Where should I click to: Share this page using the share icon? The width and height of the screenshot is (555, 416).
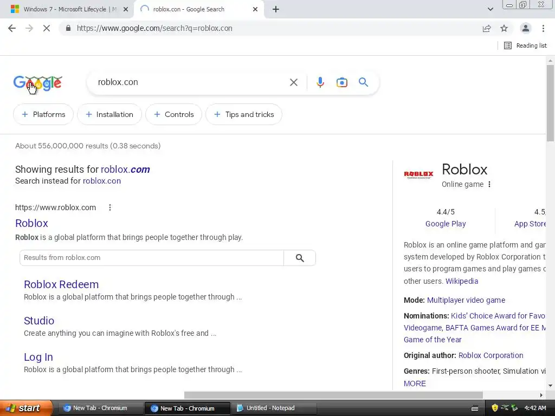tap(487, 28)
